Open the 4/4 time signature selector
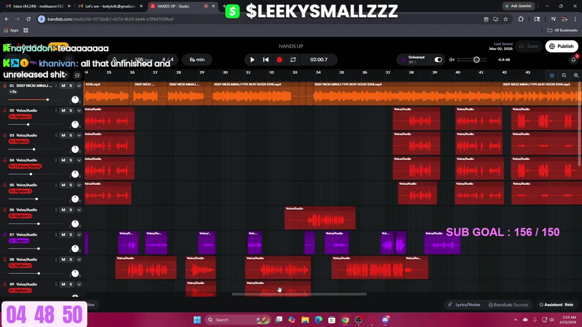The image size is (582, 327). [168, 59]
